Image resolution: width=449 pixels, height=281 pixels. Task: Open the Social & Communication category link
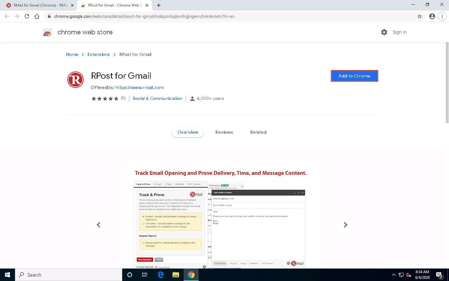(x=157, y=98)
